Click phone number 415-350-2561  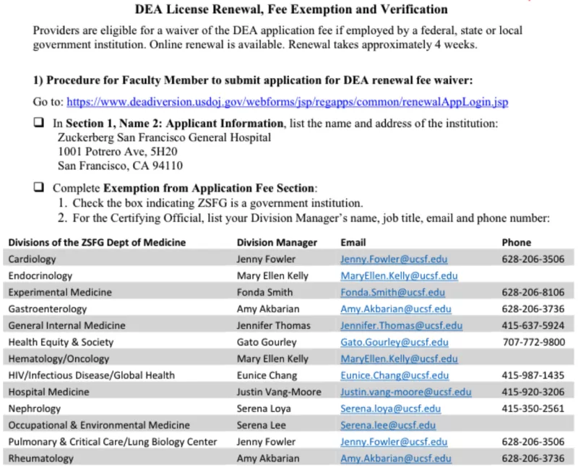pos(533,408)
